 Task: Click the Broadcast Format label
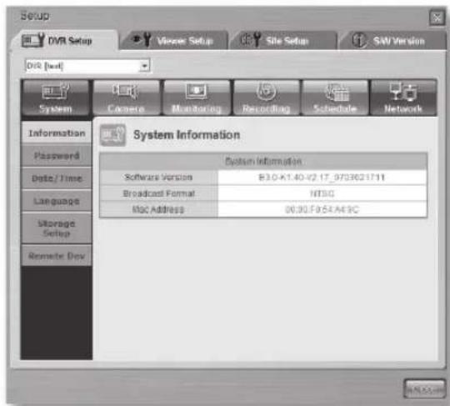[x=158, y=193]
